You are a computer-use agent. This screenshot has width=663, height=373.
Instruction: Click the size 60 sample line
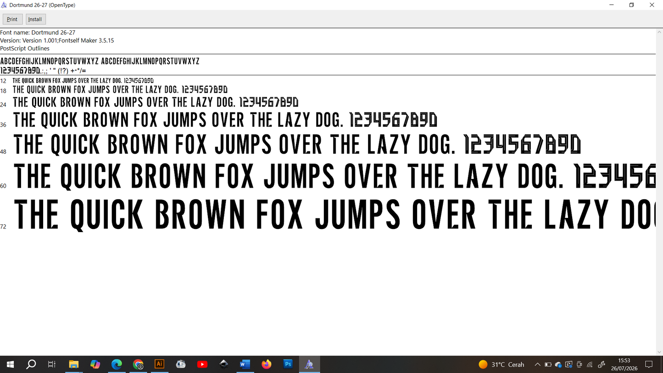334,176
